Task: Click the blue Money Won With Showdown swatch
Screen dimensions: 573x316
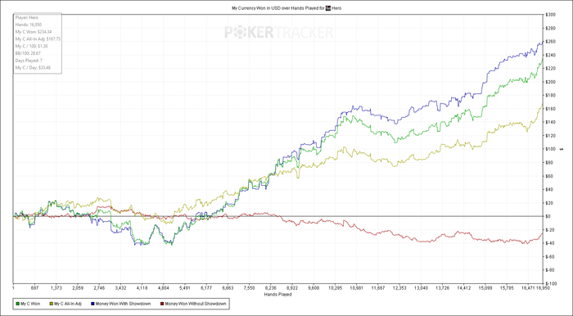Action: click(92, 304)
